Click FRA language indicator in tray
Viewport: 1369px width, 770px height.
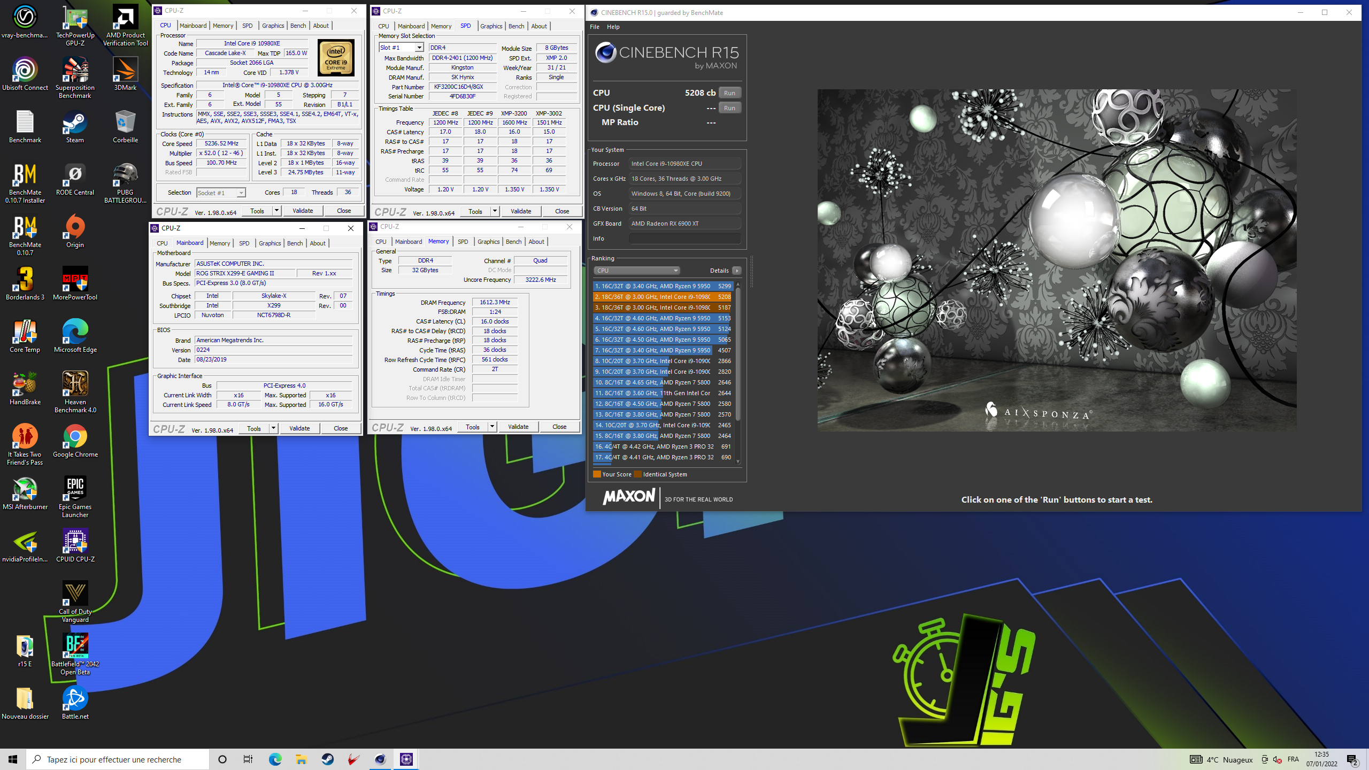(1293, 759)
